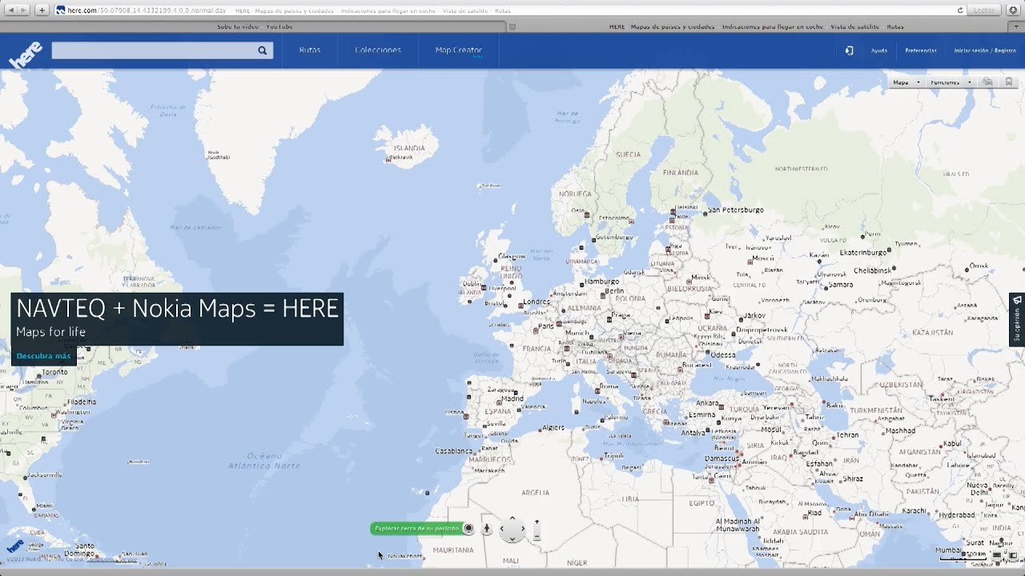Click the here.com address bar

click(x=510, y=10)
